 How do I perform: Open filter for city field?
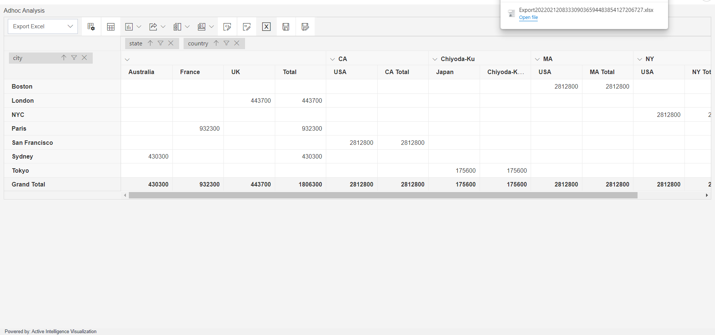74,58
